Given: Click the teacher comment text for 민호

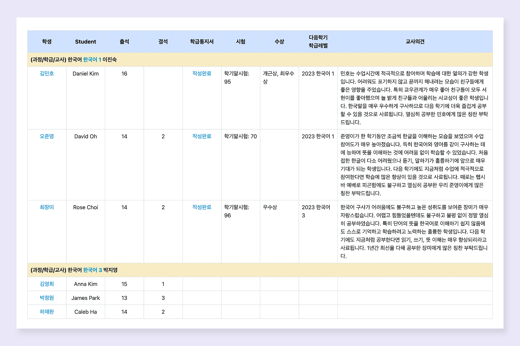Looking at the screenshot, I should pyautogui.click(x=414, y=98).
